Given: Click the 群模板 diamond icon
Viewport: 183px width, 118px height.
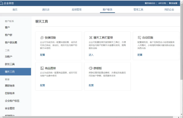Looking at the screenshot, I should click(91, 68).
